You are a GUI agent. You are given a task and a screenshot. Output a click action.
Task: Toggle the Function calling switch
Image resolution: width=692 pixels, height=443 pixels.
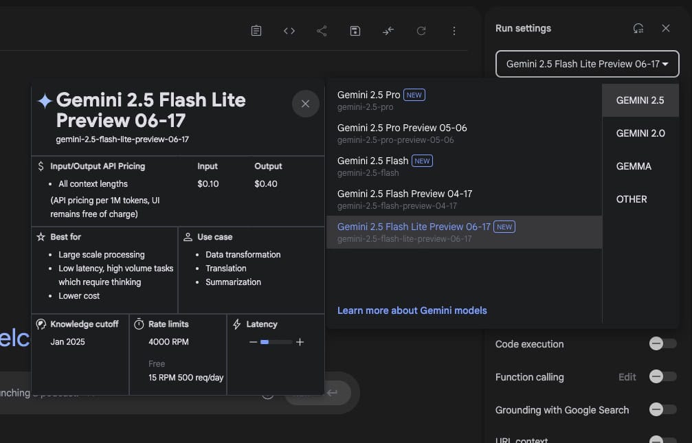(662, 376)
